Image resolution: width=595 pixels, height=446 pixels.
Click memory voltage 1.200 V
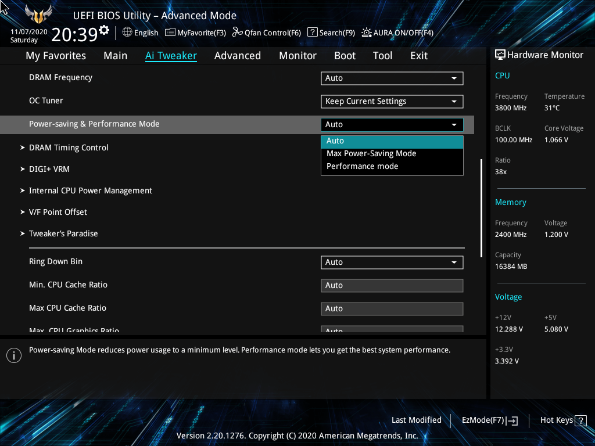pyautogui.click(x=556, y=235)
